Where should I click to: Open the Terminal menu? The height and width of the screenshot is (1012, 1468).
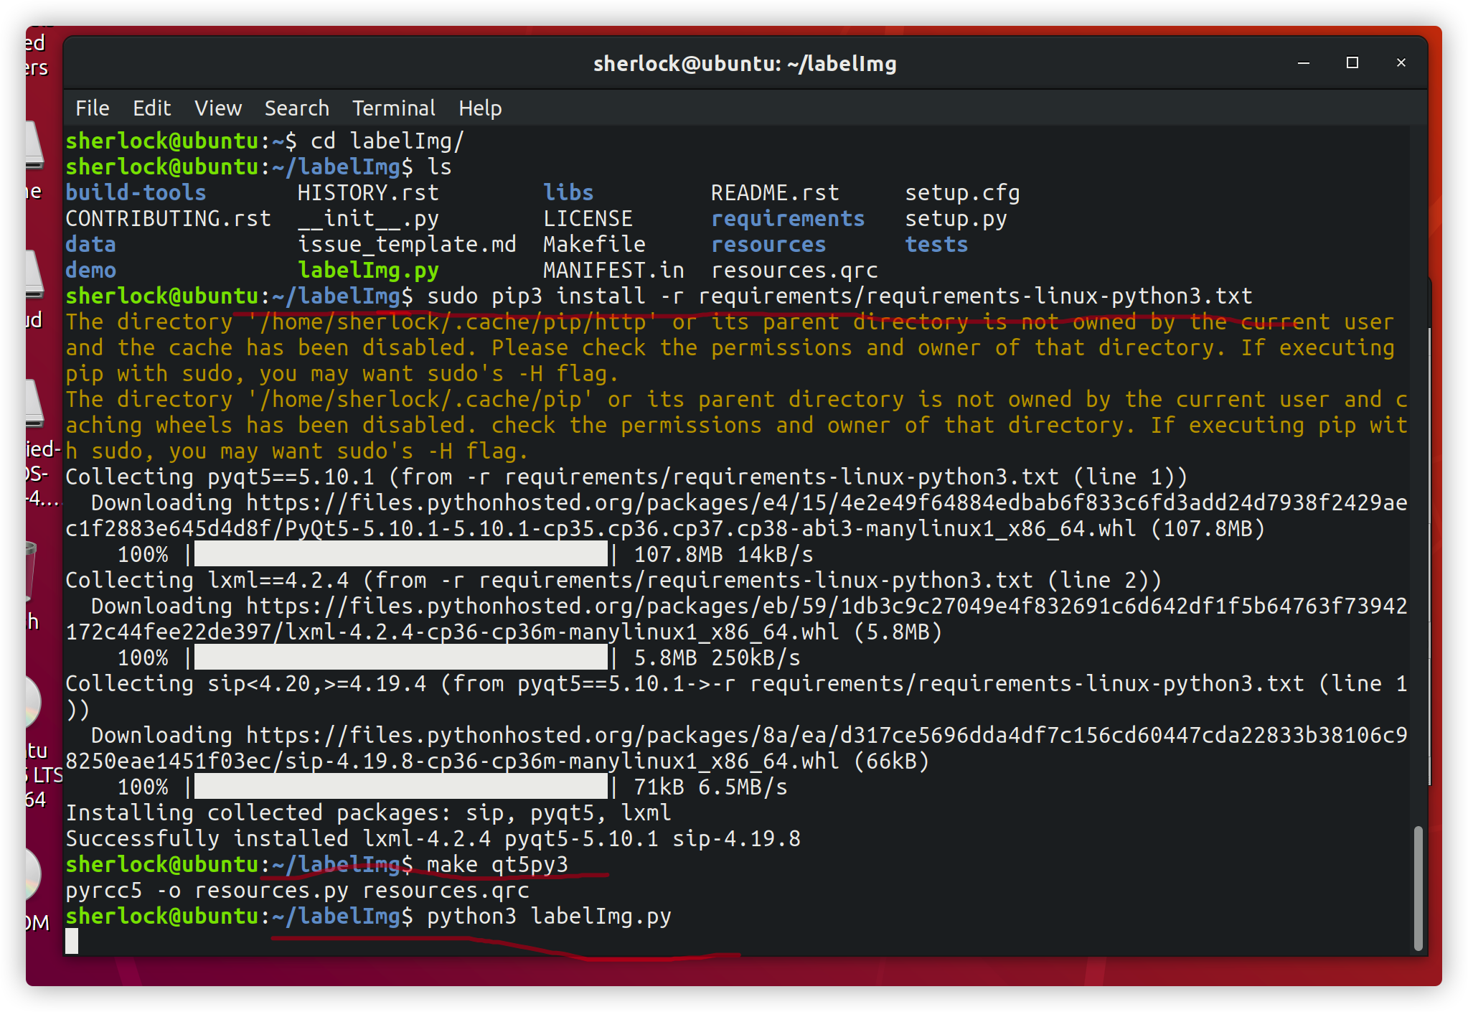point(393,108)
